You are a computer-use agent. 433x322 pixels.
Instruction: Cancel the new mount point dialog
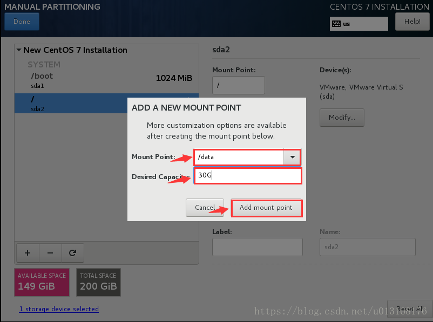205,208
